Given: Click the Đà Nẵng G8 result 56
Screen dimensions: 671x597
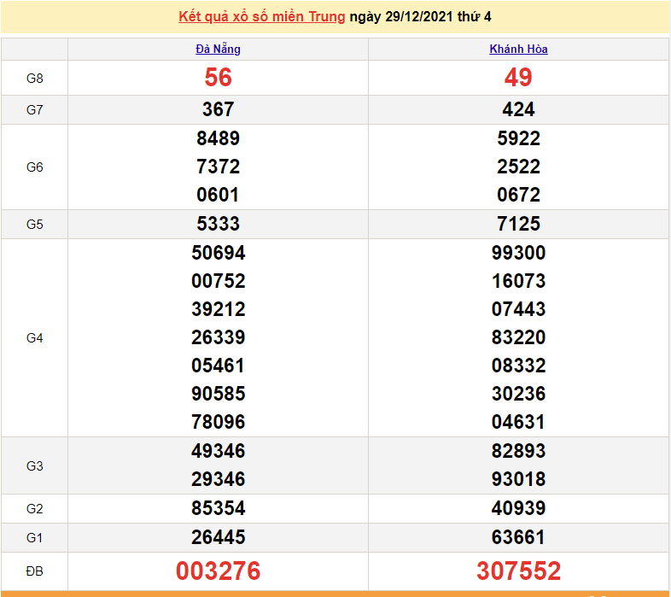Looking at the screenshot, I should coord(218,78).
